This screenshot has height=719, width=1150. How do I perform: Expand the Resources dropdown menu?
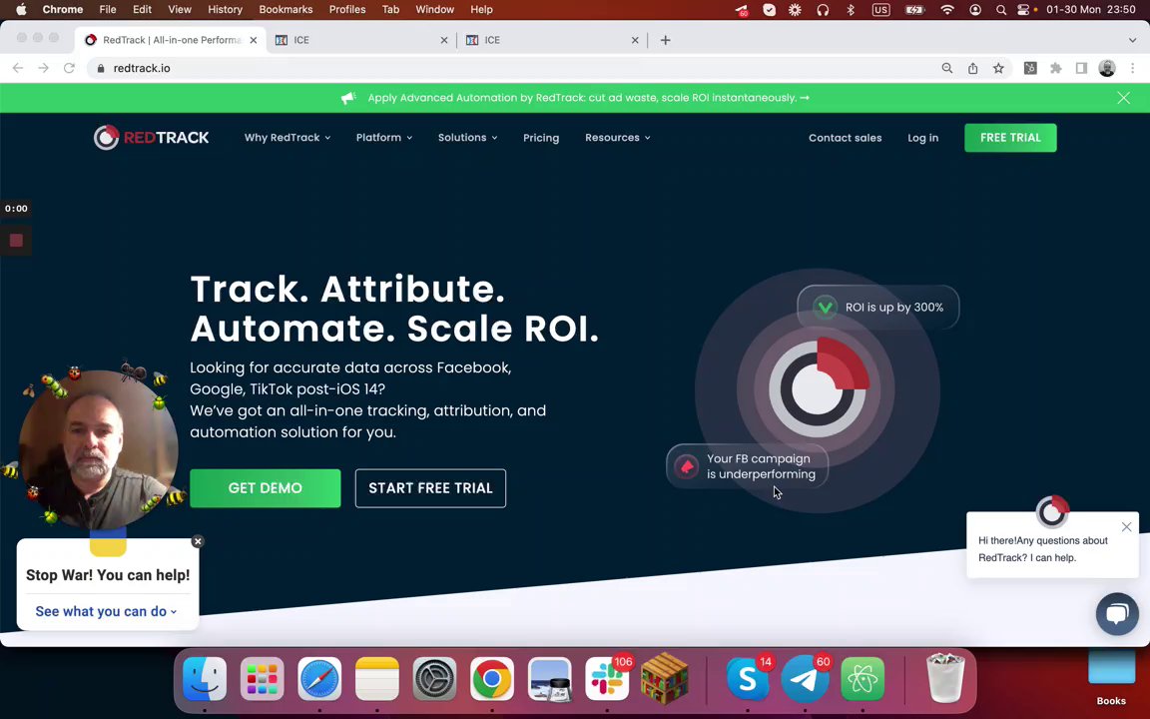(618, 137)
